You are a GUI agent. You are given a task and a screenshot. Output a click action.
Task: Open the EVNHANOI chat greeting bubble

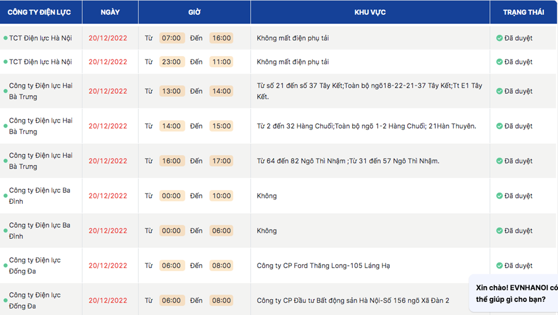tap(514, 293)
